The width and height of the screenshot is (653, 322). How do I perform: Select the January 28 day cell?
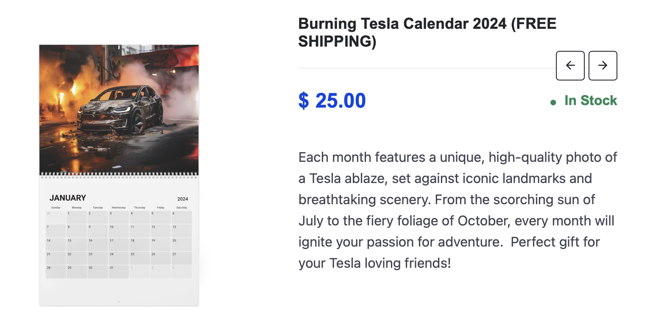[x=56, y=272]
